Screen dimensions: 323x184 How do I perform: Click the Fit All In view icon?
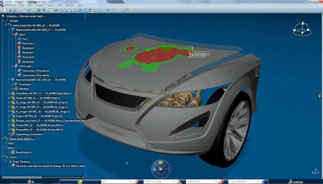pyautogui.click(x=51, y=10)
